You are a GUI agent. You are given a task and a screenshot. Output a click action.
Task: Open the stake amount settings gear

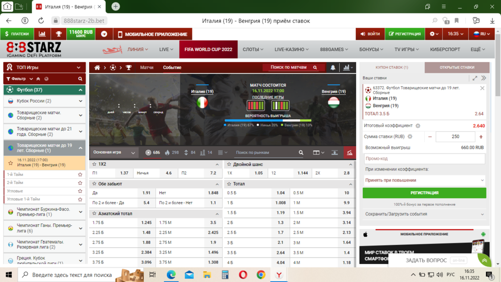coord(410,137)
